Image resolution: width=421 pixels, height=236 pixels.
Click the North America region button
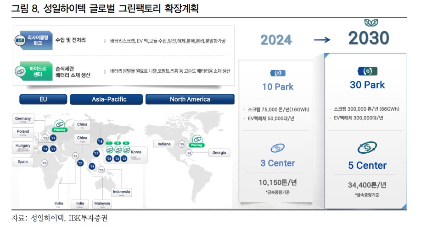tap(190, 99)
